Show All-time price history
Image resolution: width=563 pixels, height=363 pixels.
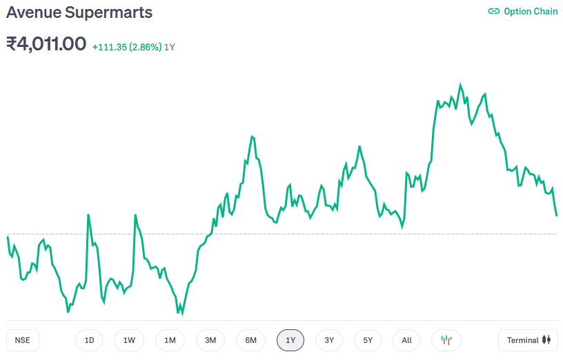pyautogui.click(x=406, y=340)
